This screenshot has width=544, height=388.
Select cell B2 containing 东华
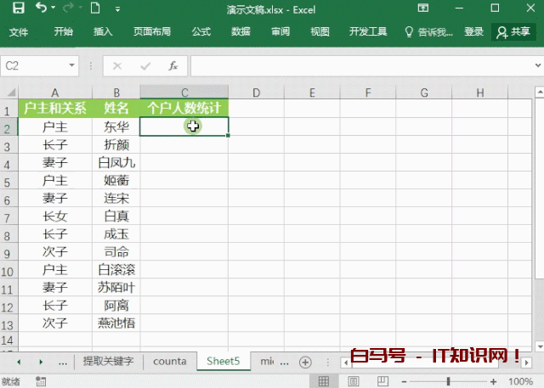(116, 127)
